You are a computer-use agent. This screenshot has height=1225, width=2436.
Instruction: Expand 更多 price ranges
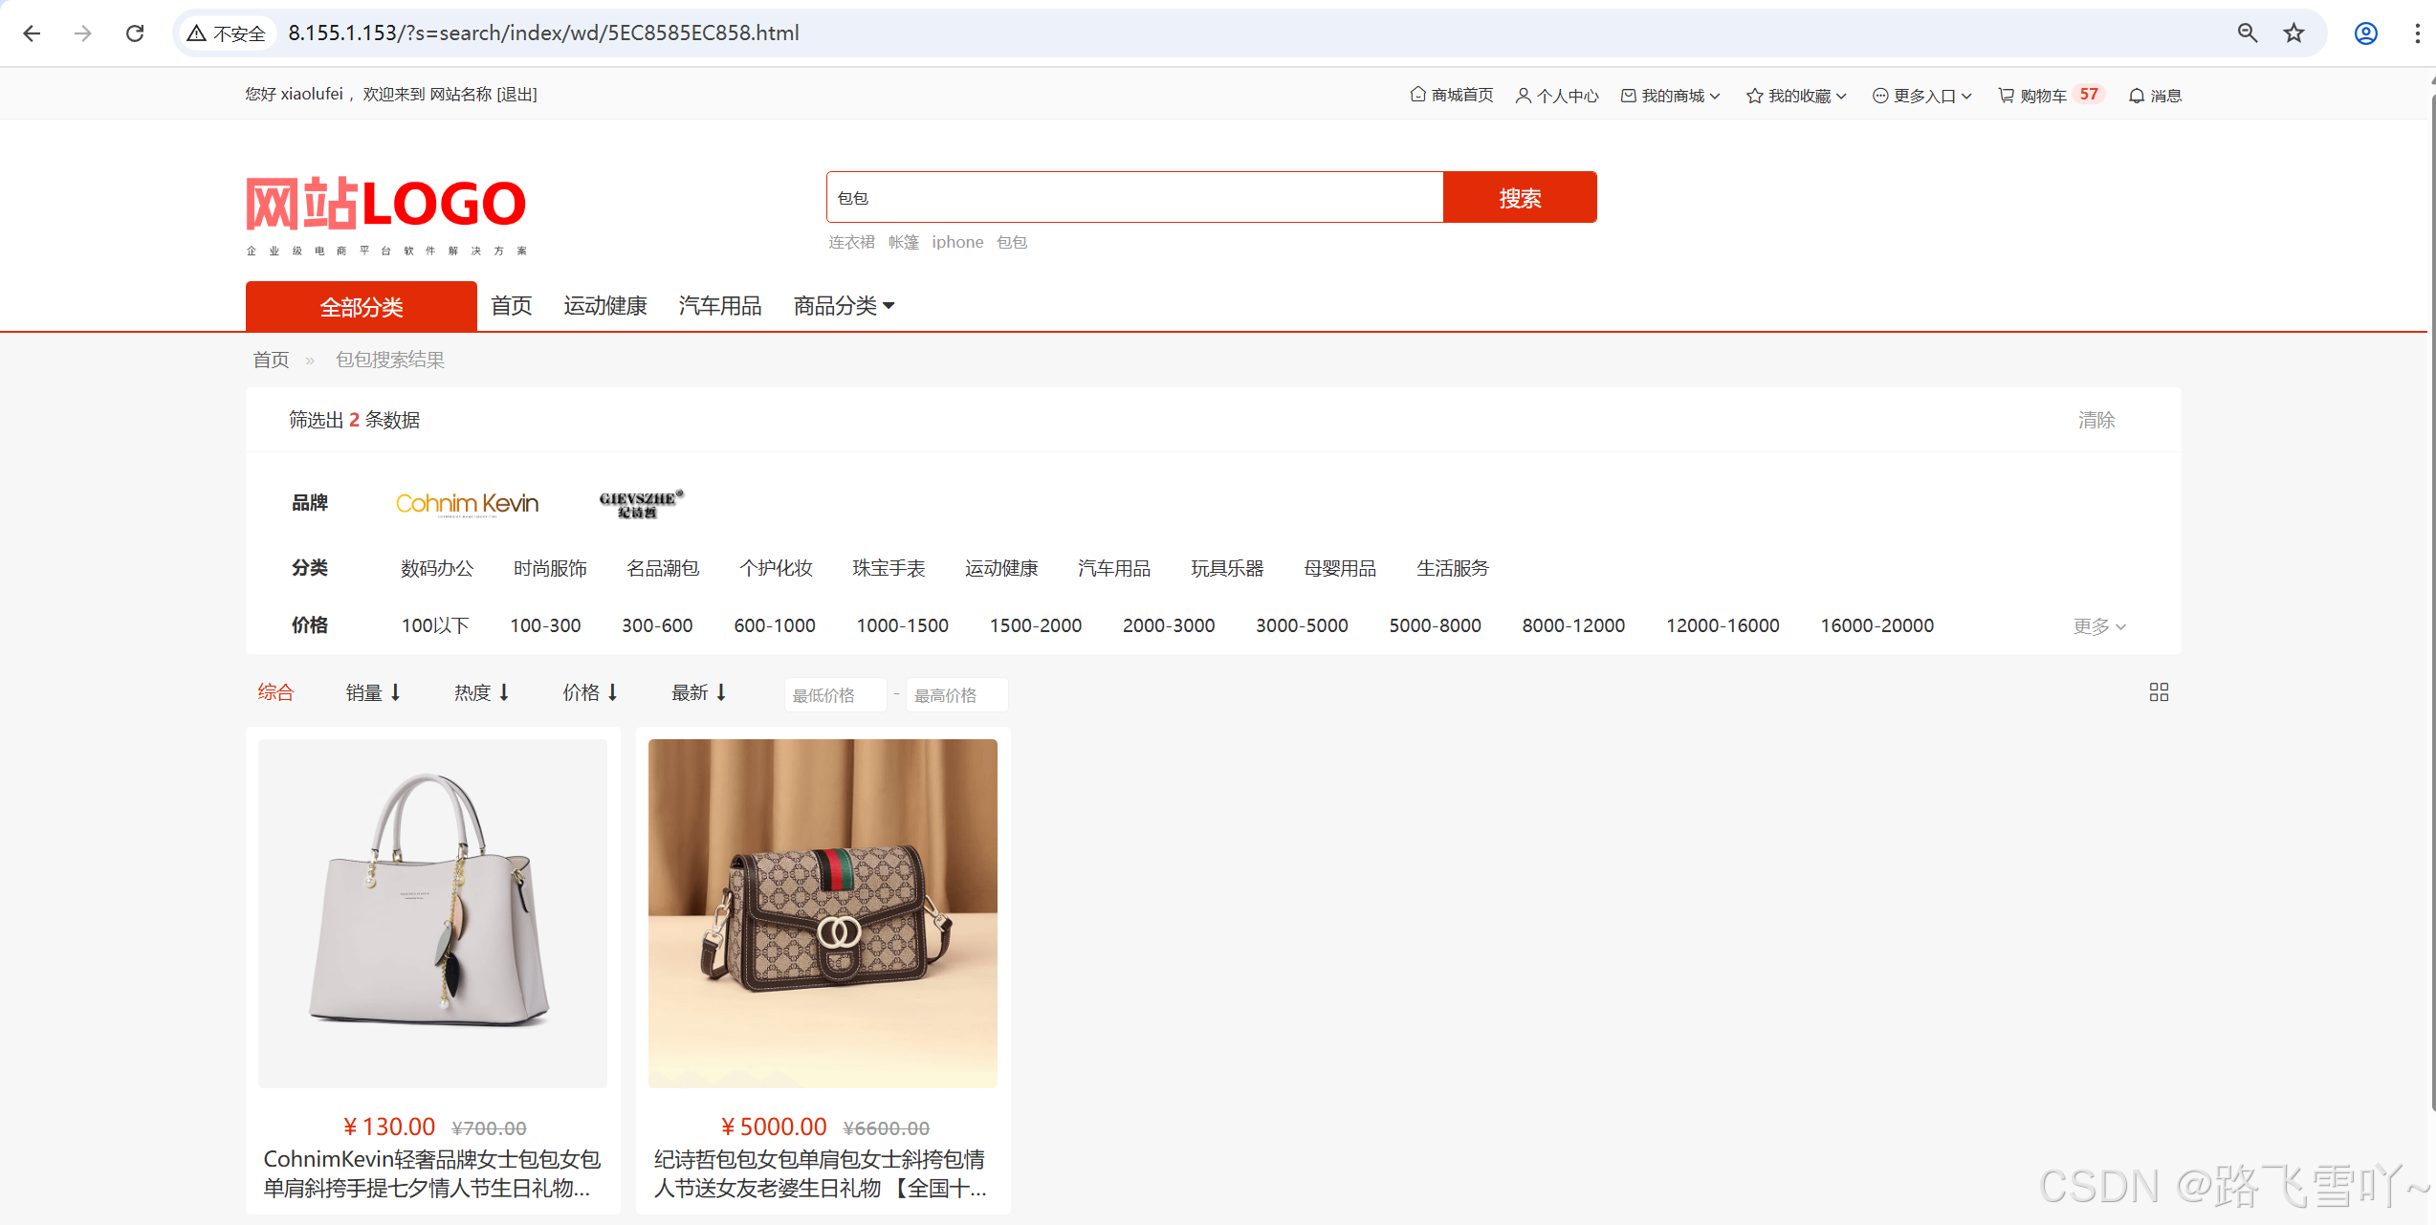(x=2098, y=626)
